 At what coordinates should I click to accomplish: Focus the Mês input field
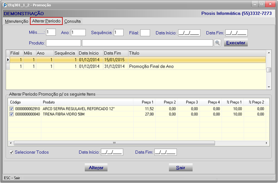click(51, 32)
